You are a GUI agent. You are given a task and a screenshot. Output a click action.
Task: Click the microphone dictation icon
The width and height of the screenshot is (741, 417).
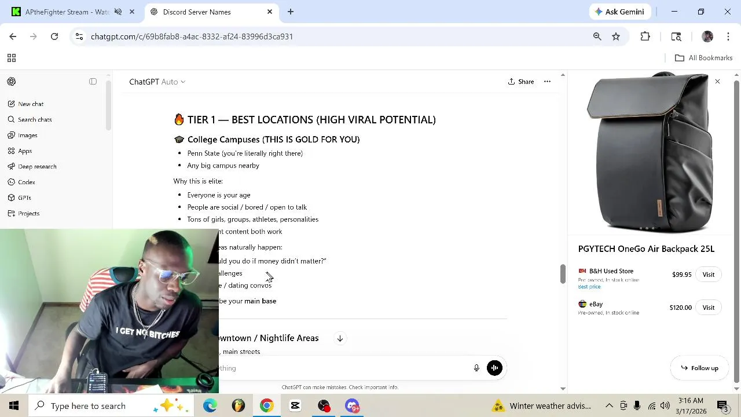[476, 368]
